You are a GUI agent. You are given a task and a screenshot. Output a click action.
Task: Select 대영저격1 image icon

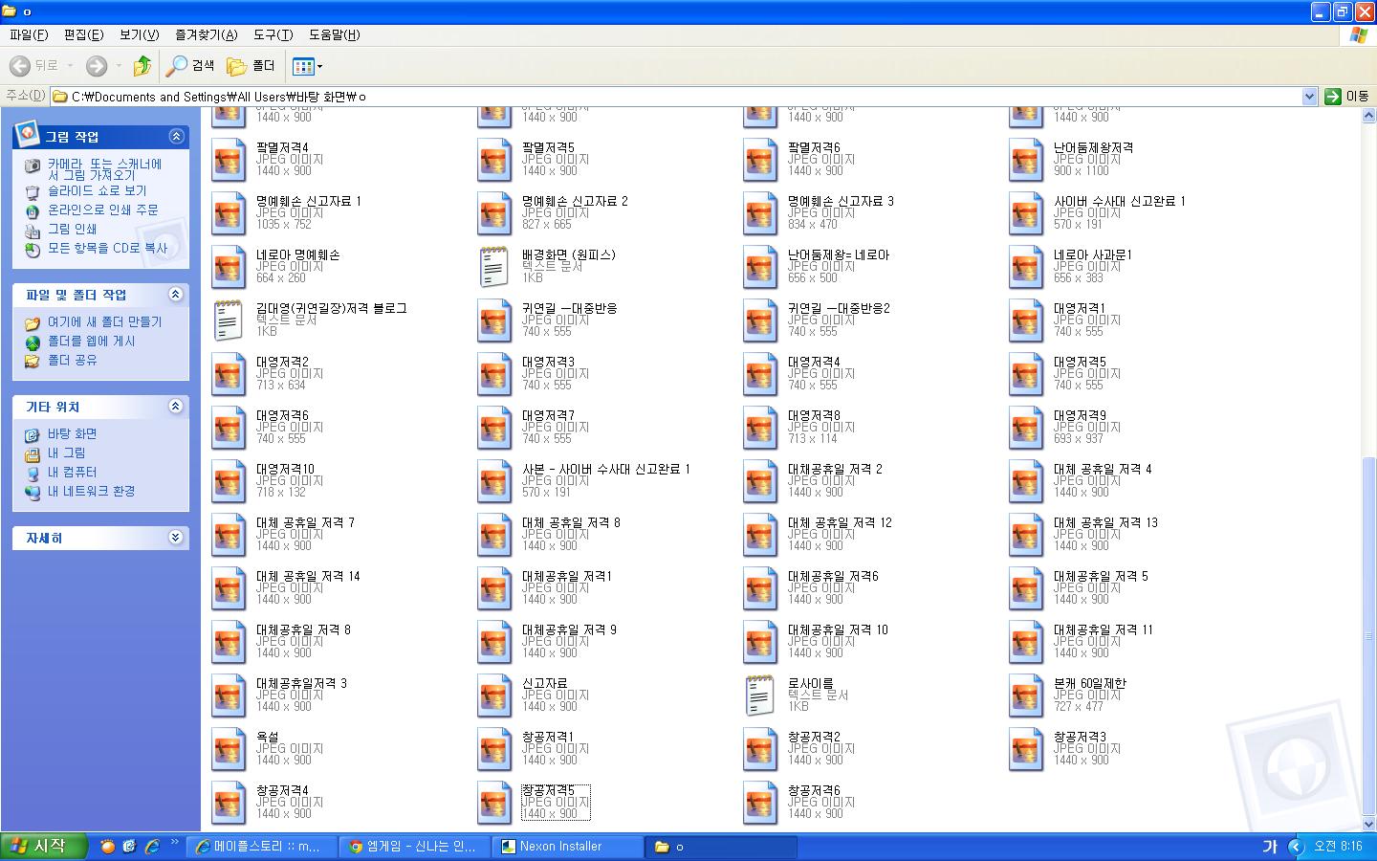[1026, 320]
